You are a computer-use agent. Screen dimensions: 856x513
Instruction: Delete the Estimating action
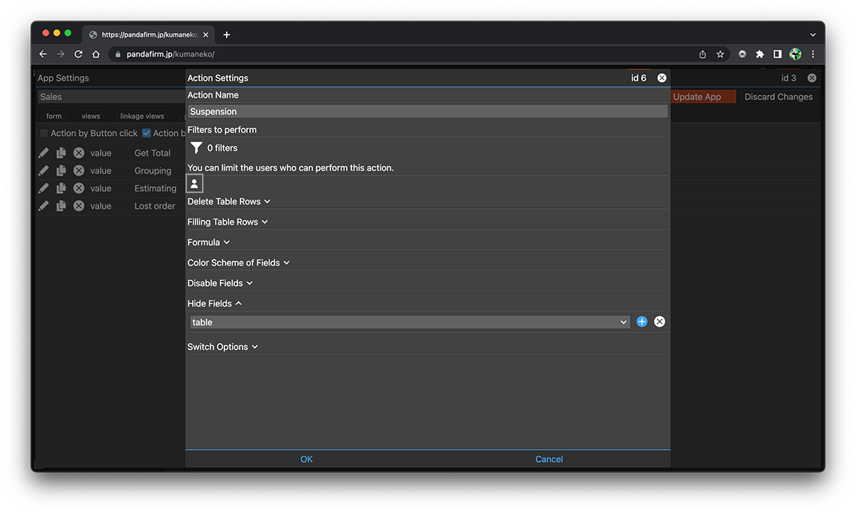79,189
